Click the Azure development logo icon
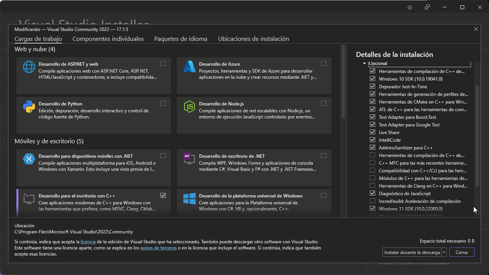Viewport: 489px width, 275px height. (x=189, y=67)
